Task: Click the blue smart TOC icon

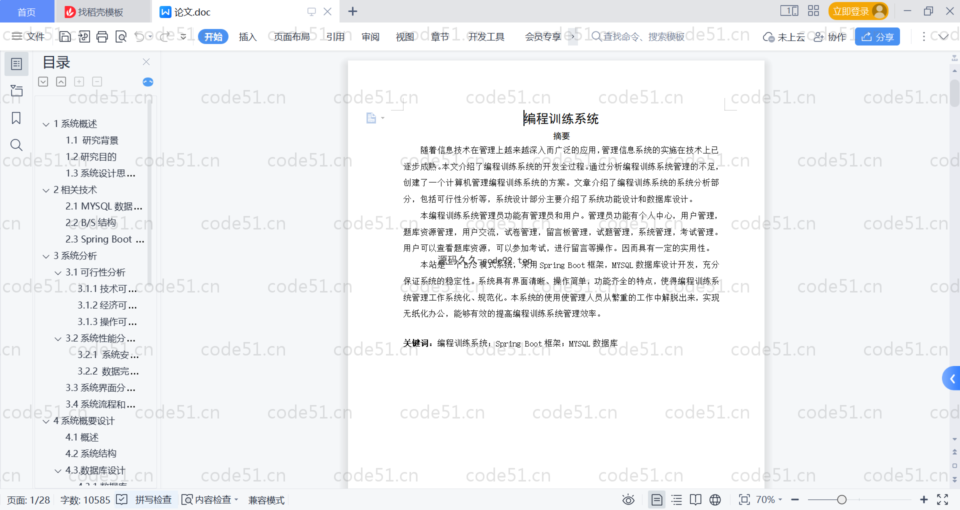Action: point(148,82)
